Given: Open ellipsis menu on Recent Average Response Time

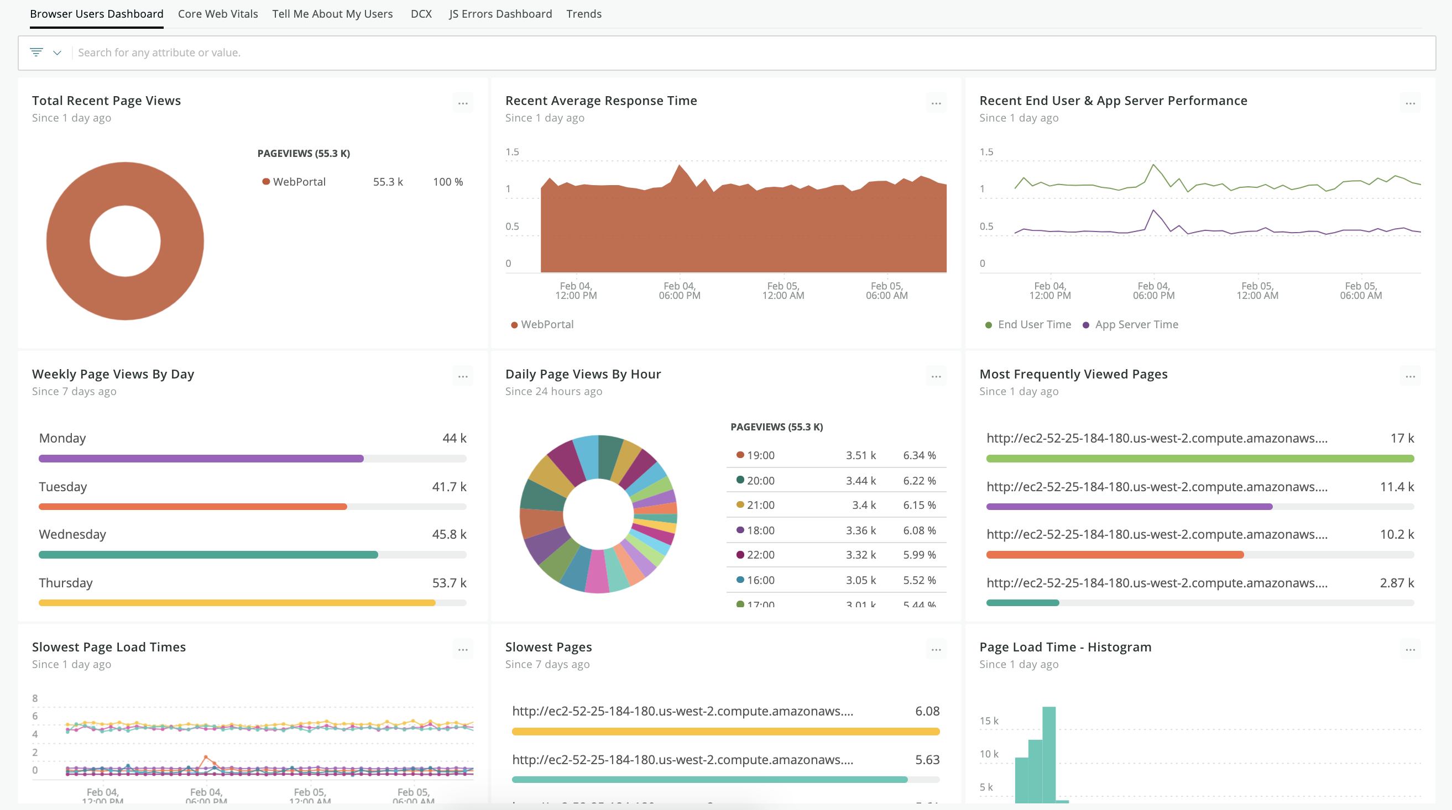Looking at the screenshot, I should [936, 103].
